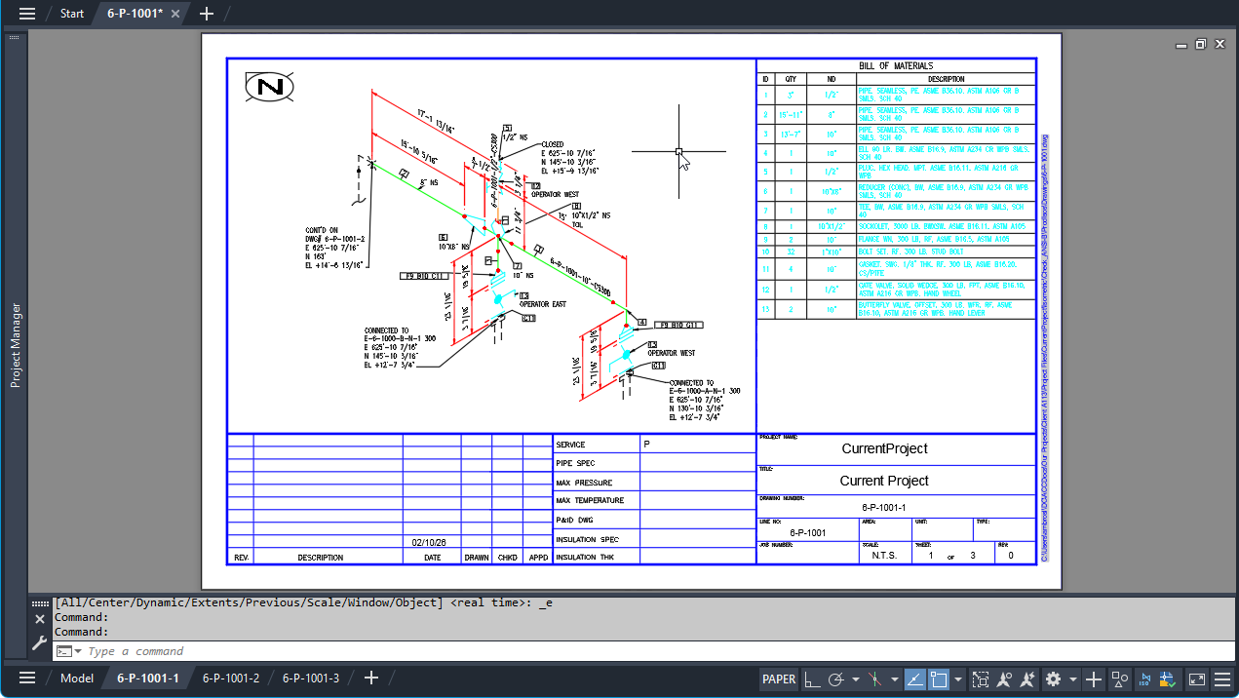Select the 6-P-1001-1 layout tab
1239x698 pixels.
coord(148,679)
